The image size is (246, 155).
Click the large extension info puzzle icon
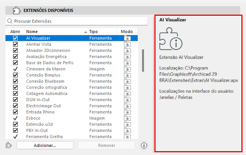[x=171, y=39]
